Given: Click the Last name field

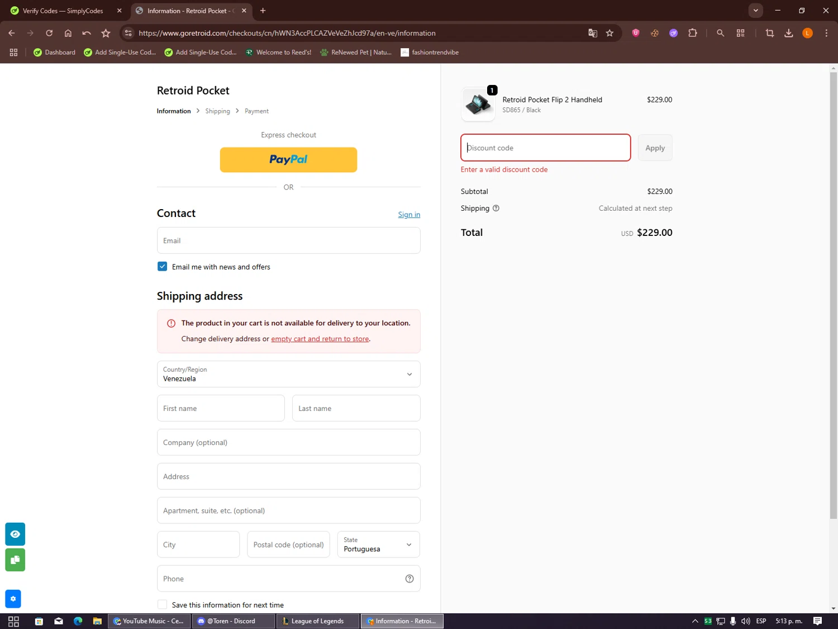Looking at the screenshot, I should [x=356, y=408].
